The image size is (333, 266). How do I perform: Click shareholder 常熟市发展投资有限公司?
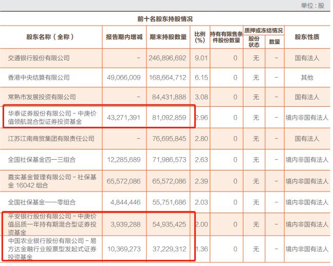coord(42,97)
